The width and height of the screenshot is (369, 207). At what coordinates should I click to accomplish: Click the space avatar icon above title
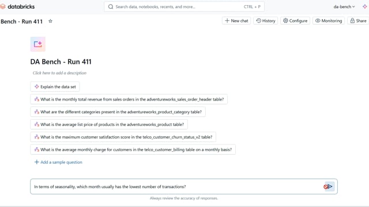[38, 44]
